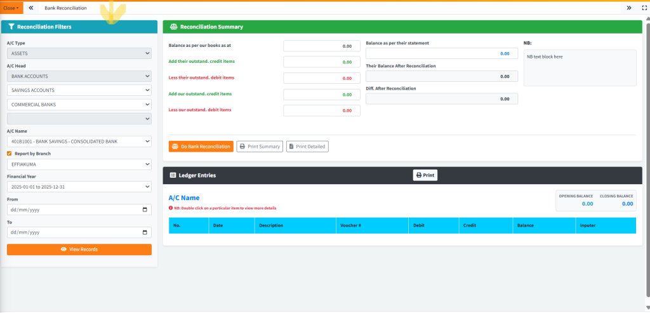Screen dimensions: 650x313
Task: Click the Ledger Entries list icon
Action: (x=173, y=175)
